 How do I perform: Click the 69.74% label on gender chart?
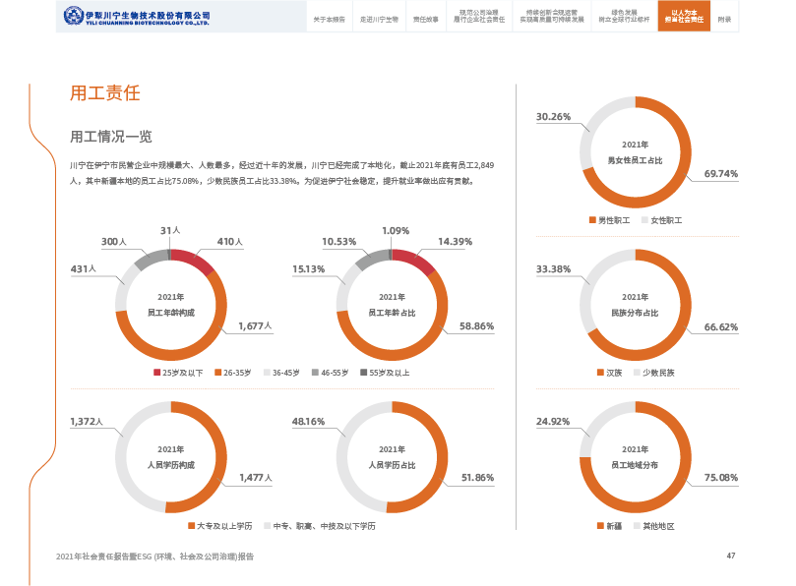pyautogui.click(x=720, y=174)
